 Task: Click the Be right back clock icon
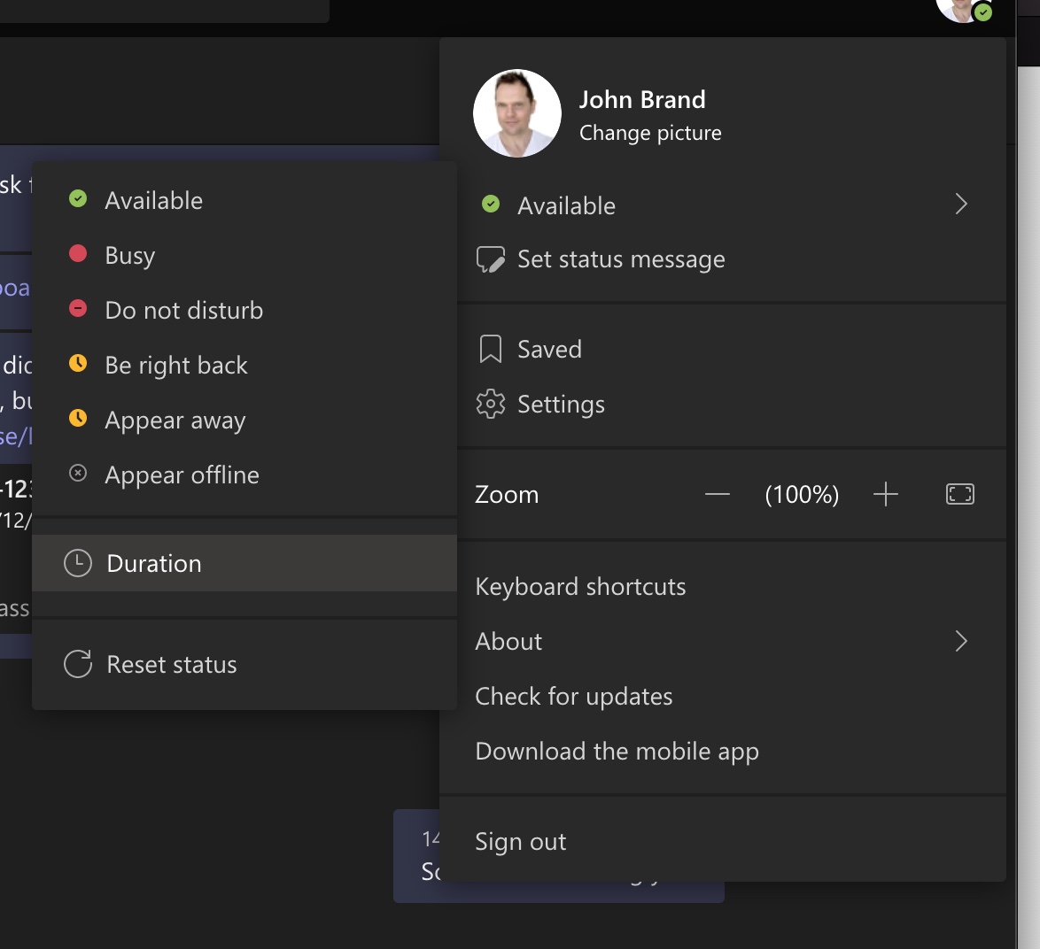click(78, 363)
